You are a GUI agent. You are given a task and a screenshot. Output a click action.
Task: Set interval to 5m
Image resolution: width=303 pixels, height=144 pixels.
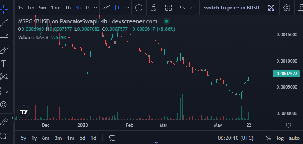pos(43,8)
